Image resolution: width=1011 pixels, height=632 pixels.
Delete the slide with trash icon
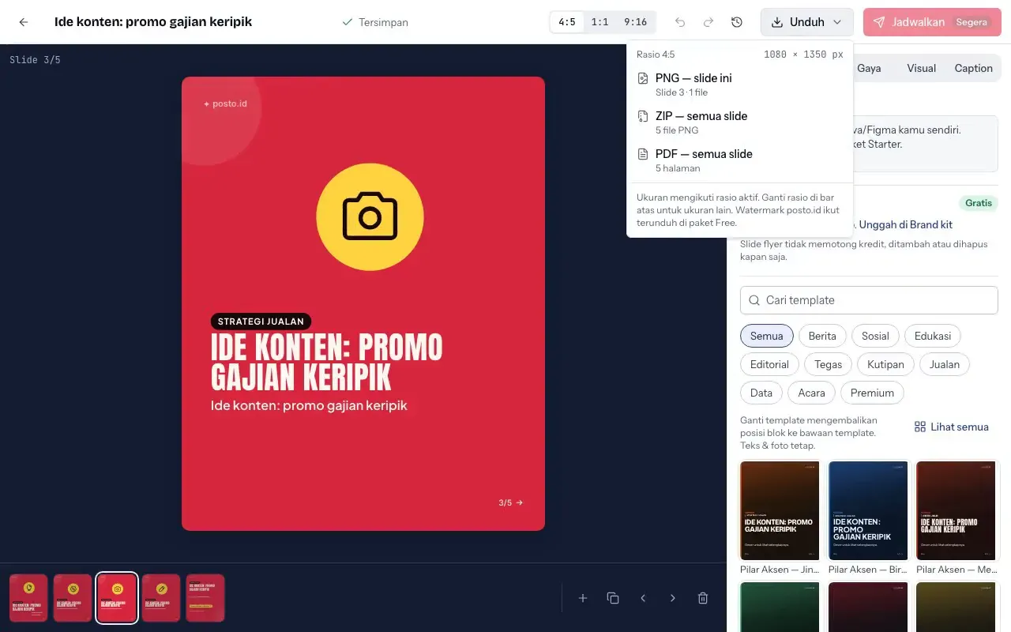coord(703,598)
